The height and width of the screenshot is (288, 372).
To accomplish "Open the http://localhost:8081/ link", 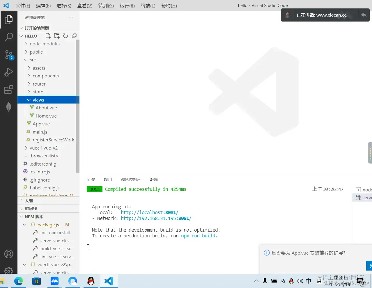I will point(149,213).
